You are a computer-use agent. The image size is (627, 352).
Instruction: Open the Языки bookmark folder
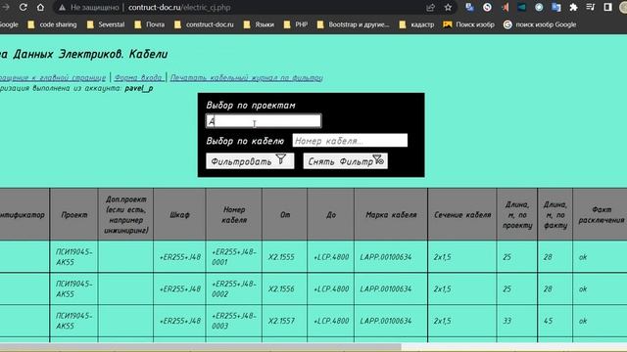[x=259, y=24]
